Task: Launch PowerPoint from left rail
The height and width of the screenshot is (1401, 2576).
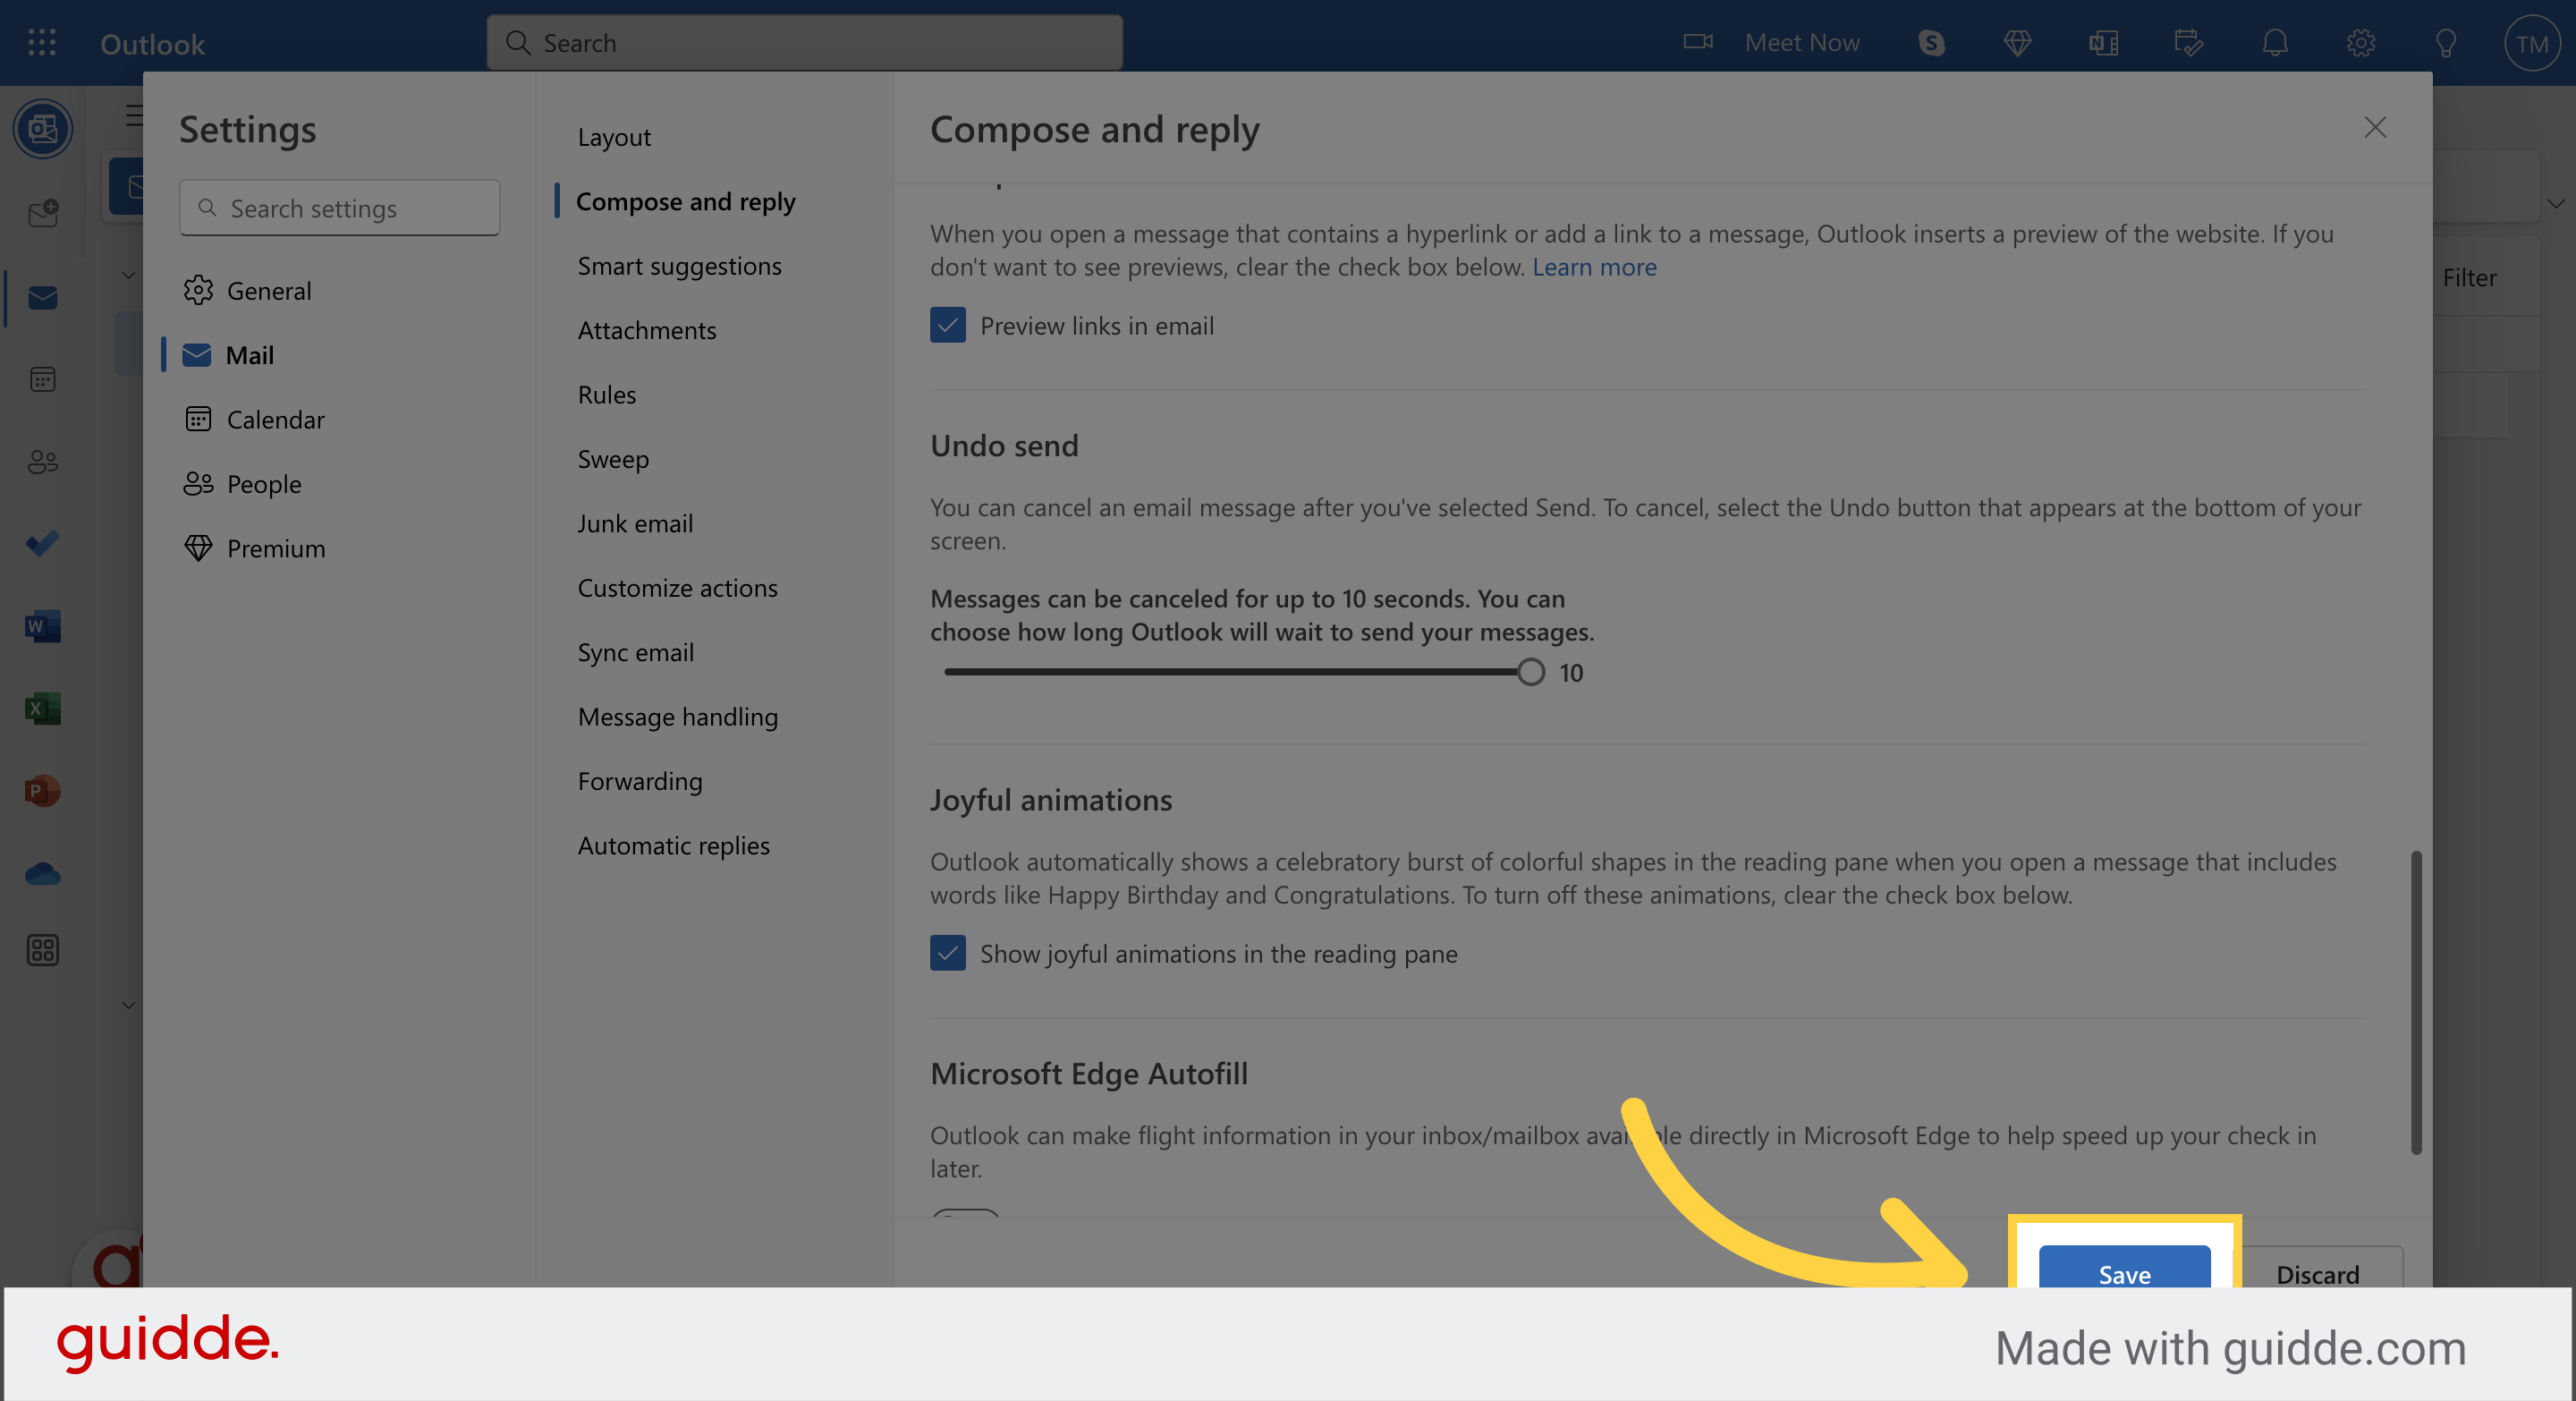Action: [x=43, y=790]
